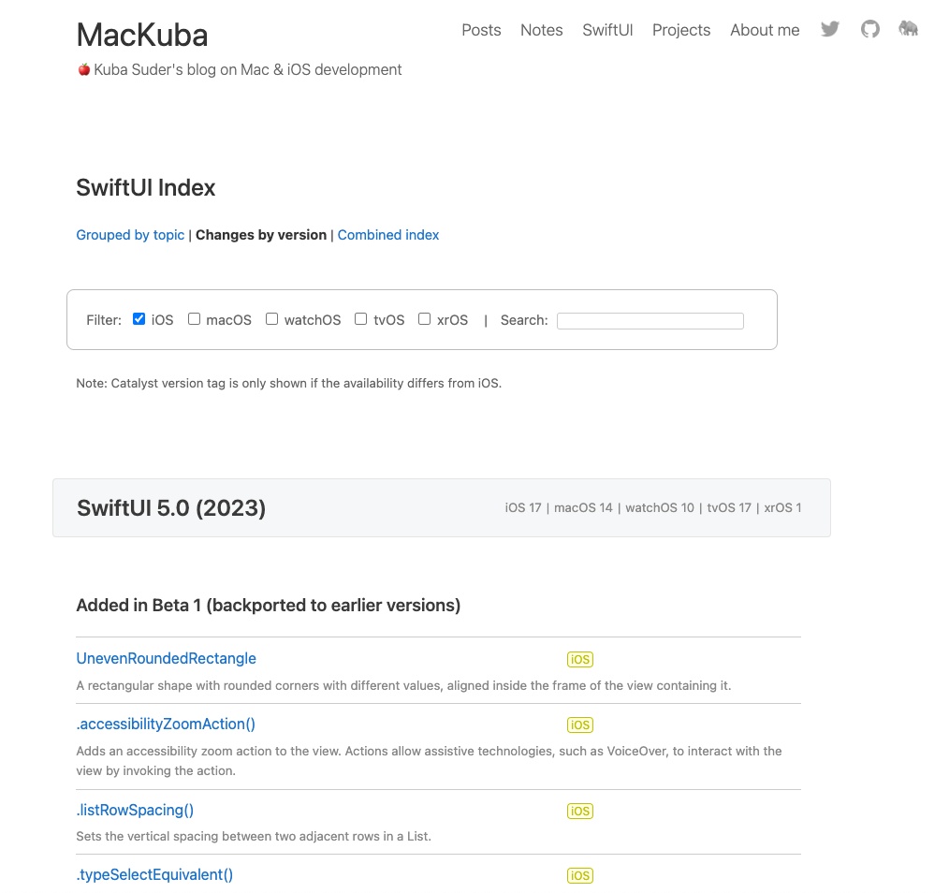The height and width of the screenshot is (893, 949).
Task: Open the Mastodon icon link
Action: tap(907, 29)
